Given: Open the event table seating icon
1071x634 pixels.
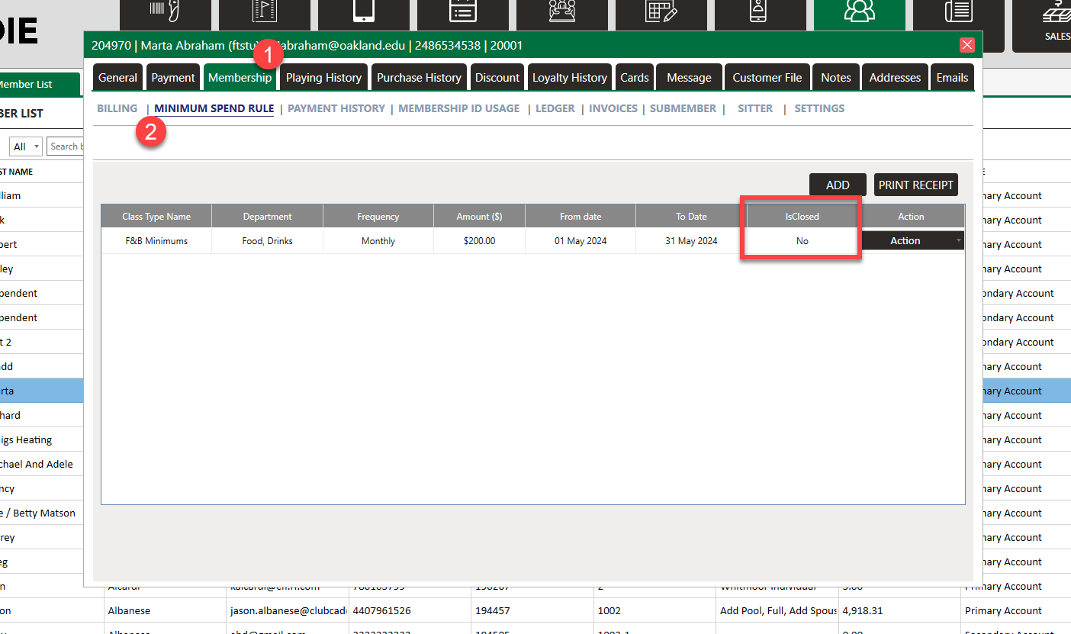Looking at the screenshot, I should (562, 12).
